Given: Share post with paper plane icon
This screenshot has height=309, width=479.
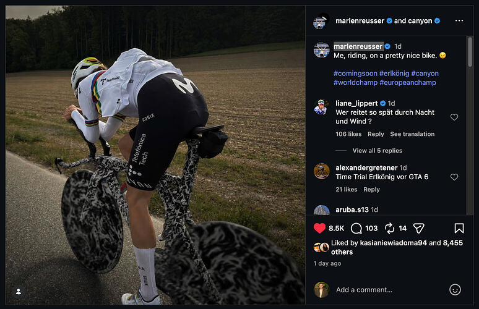Looking at the screenshot, I should (x=418, y=228).
